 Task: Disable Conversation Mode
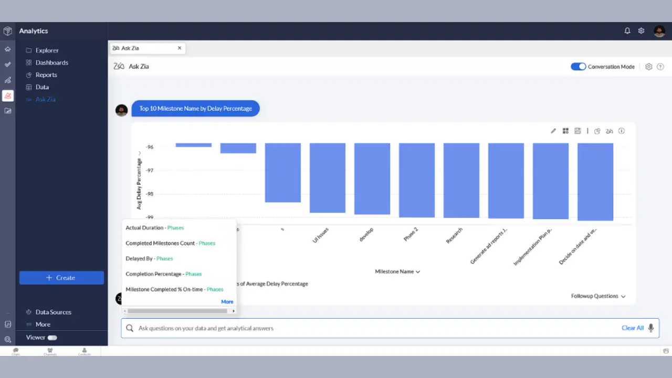[x=578, y=66]
